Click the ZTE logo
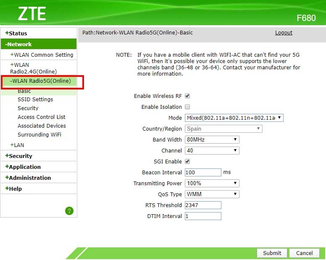Viewport: 326px width, 260px height. click(32, 14)
